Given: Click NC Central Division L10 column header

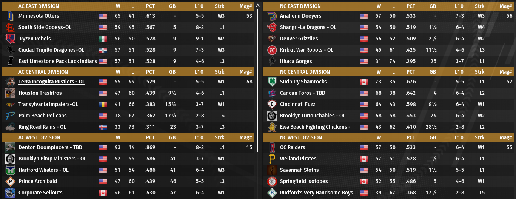Looking at the screenshot, I should click(x=459, y=72).
